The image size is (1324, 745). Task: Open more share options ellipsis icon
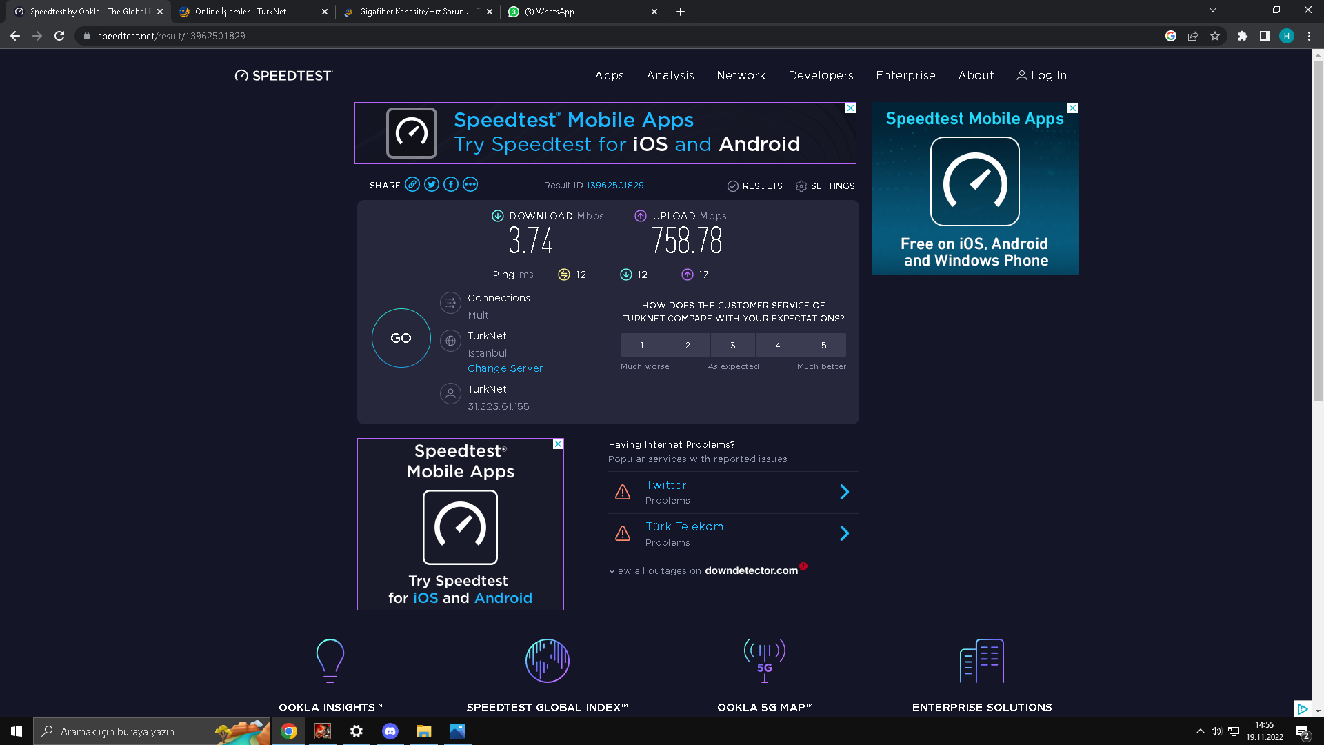[x=470, y=185]
